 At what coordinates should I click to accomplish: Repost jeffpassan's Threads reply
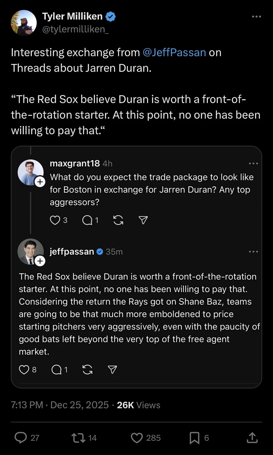87,369
